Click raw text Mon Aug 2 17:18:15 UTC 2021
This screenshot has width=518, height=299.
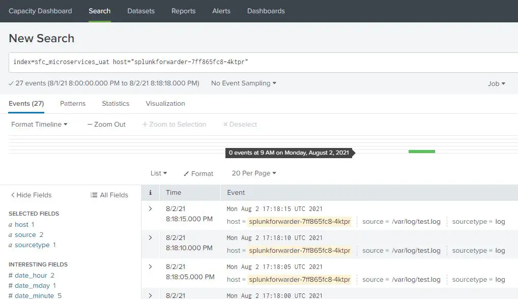pos(275,209)
